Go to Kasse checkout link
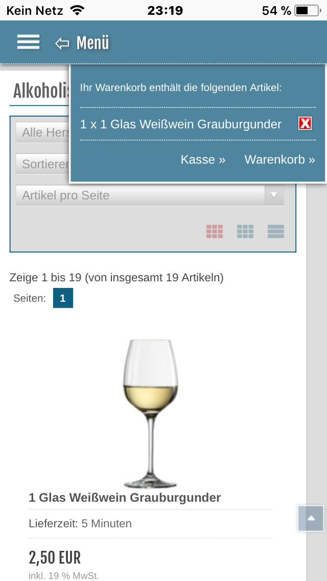The width and height of the screenshot is (327, 581). click(203, 160)
